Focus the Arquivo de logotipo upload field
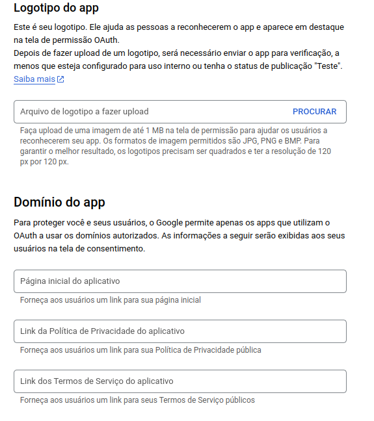This screenshot has height=421, width=374. point(180,112)
